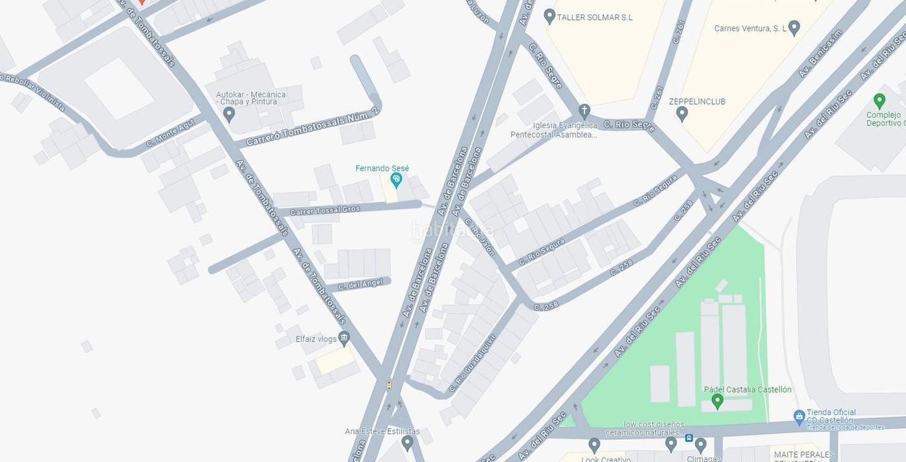Click the TALLER SOLMAR S.L map pin

pyautogui.click(x=549, y=16)
